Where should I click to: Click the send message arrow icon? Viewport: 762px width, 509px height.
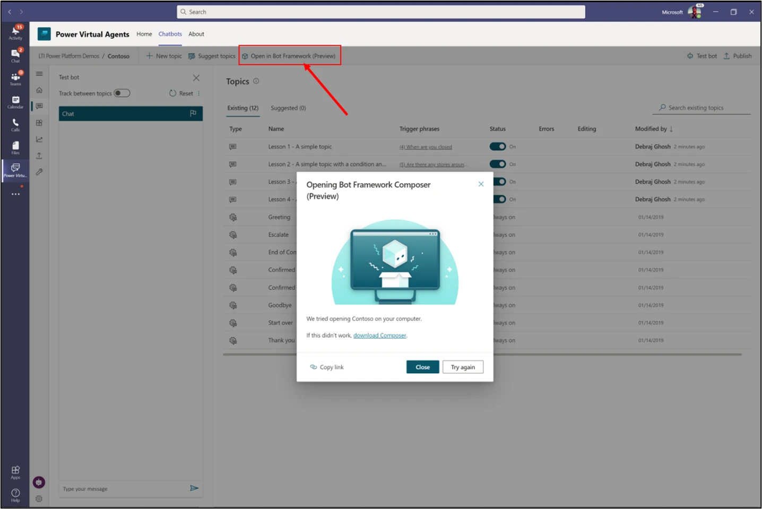coord(194,488)
